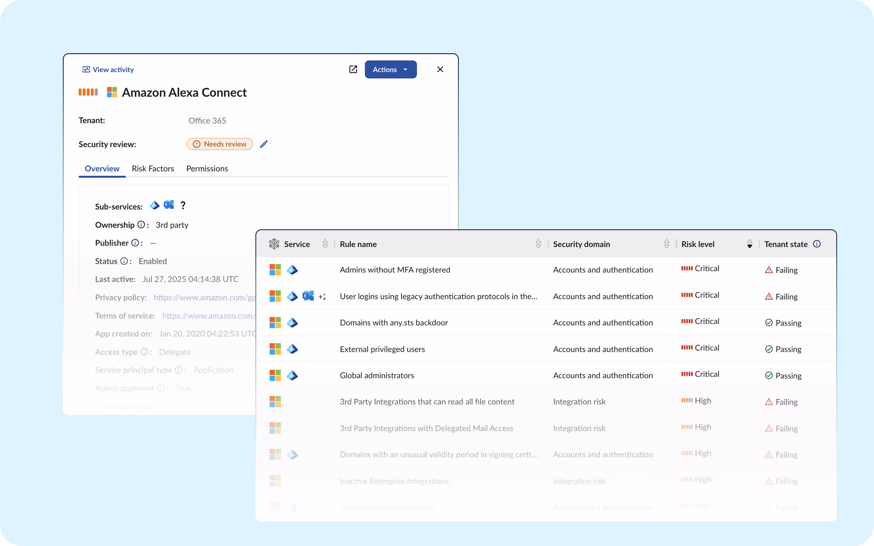874x546 pixels.
Task: Expand the +2 more services indicator
Action: pos(322,297)
